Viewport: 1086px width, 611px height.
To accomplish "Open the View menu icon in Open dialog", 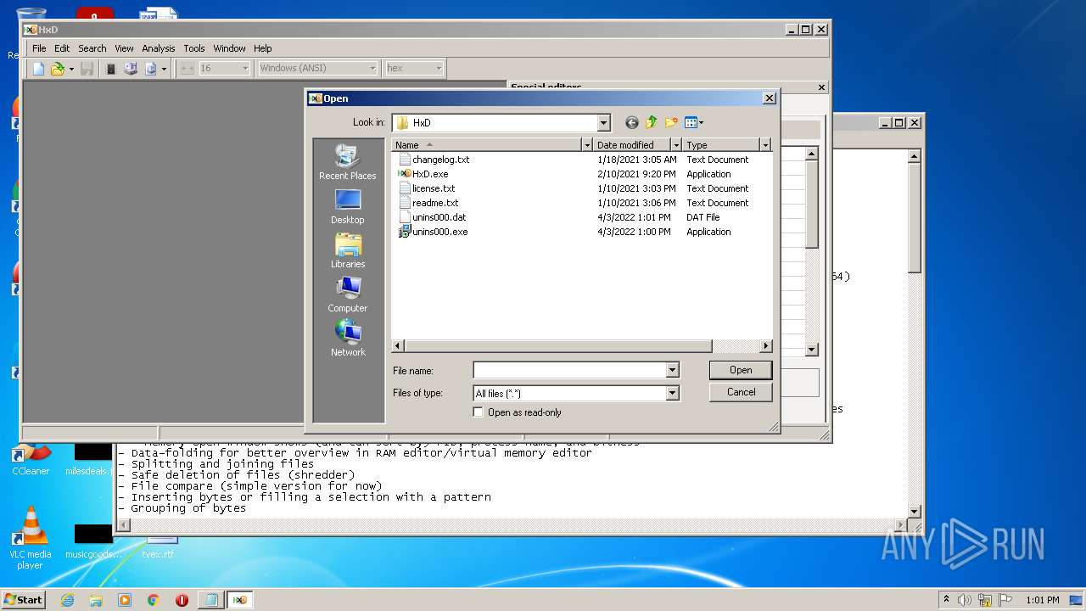I will click(x=694, y=123).
